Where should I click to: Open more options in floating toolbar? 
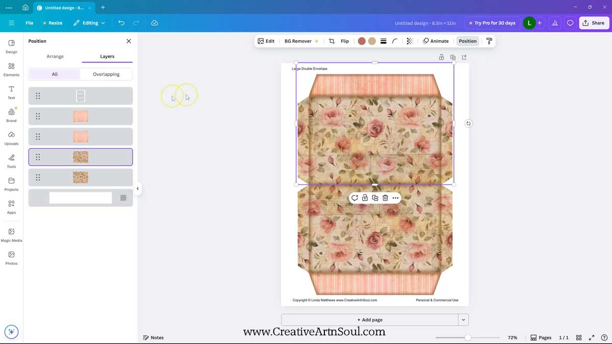pos(395,198)
